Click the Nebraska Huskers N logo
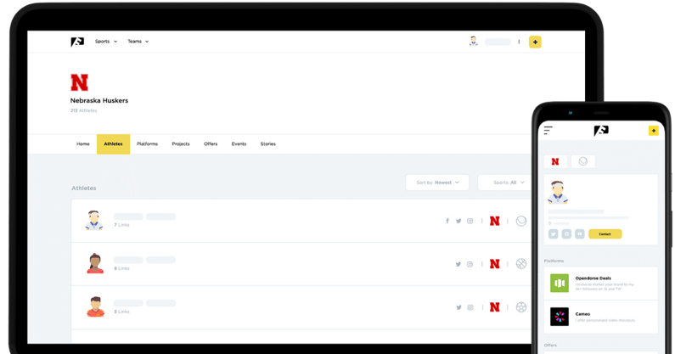 pos(79,82)
